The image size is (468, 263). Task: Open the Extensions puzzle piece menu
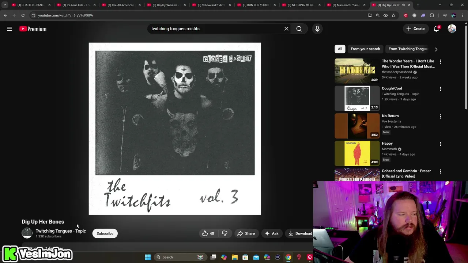click(432, 15)
